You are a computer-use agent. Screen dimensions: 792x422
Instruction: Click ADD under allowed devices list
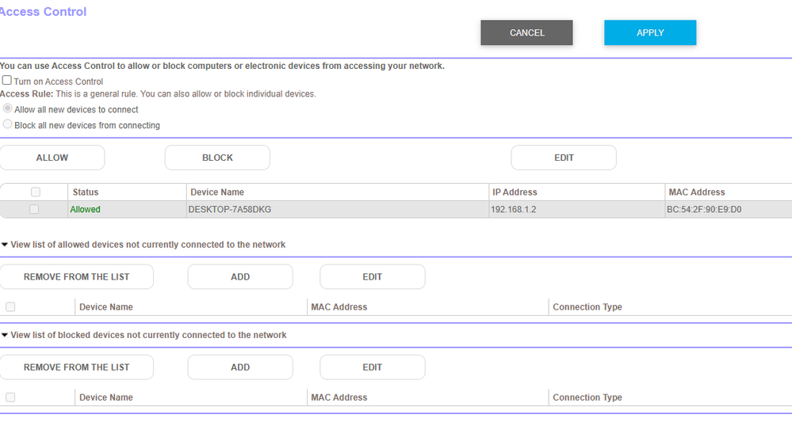tap(239, 276)
